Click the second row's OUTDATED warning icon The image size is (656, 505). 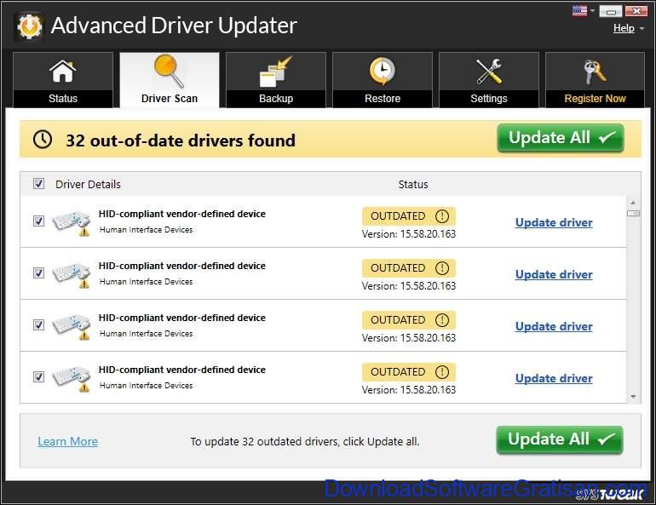pyautogui.click(x=442, y=268)
